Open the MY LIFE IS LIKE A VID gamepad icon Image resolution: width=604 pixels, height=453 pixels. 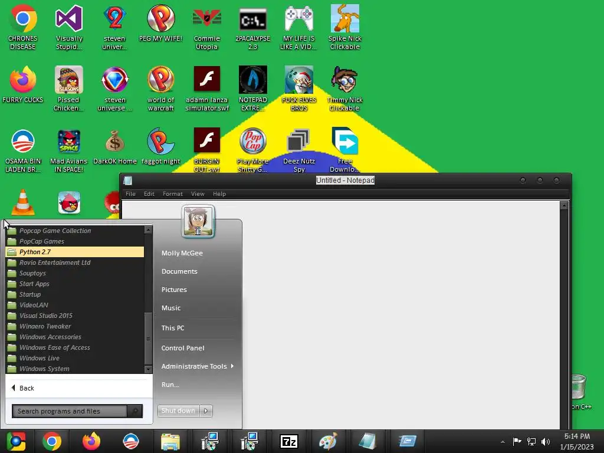point(298,27)
